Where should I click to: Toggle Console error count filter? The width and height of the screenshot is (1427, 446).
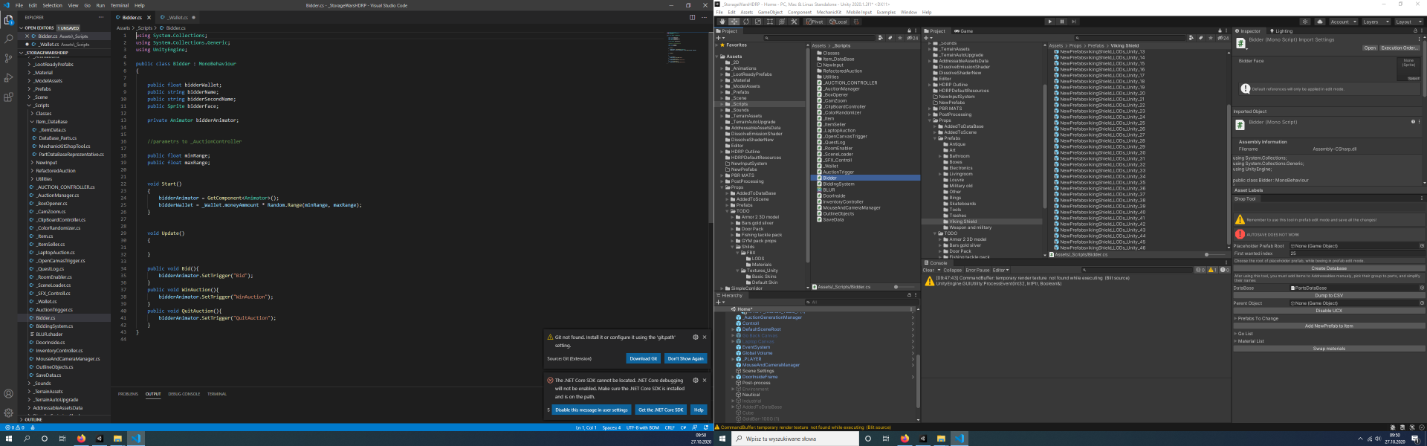pos(1224,271)
